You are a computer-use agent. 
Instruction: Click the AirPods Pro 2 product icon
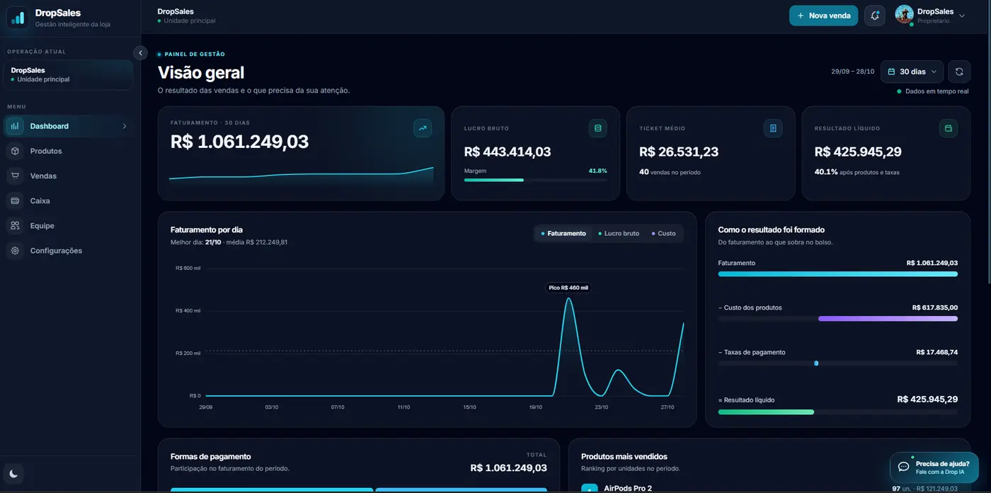(x=589, y=488)
